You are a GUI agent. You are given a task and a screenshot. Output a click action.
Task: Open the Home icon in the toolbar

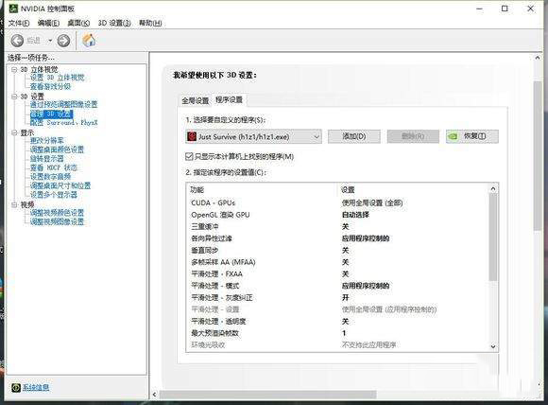(89, 40)
